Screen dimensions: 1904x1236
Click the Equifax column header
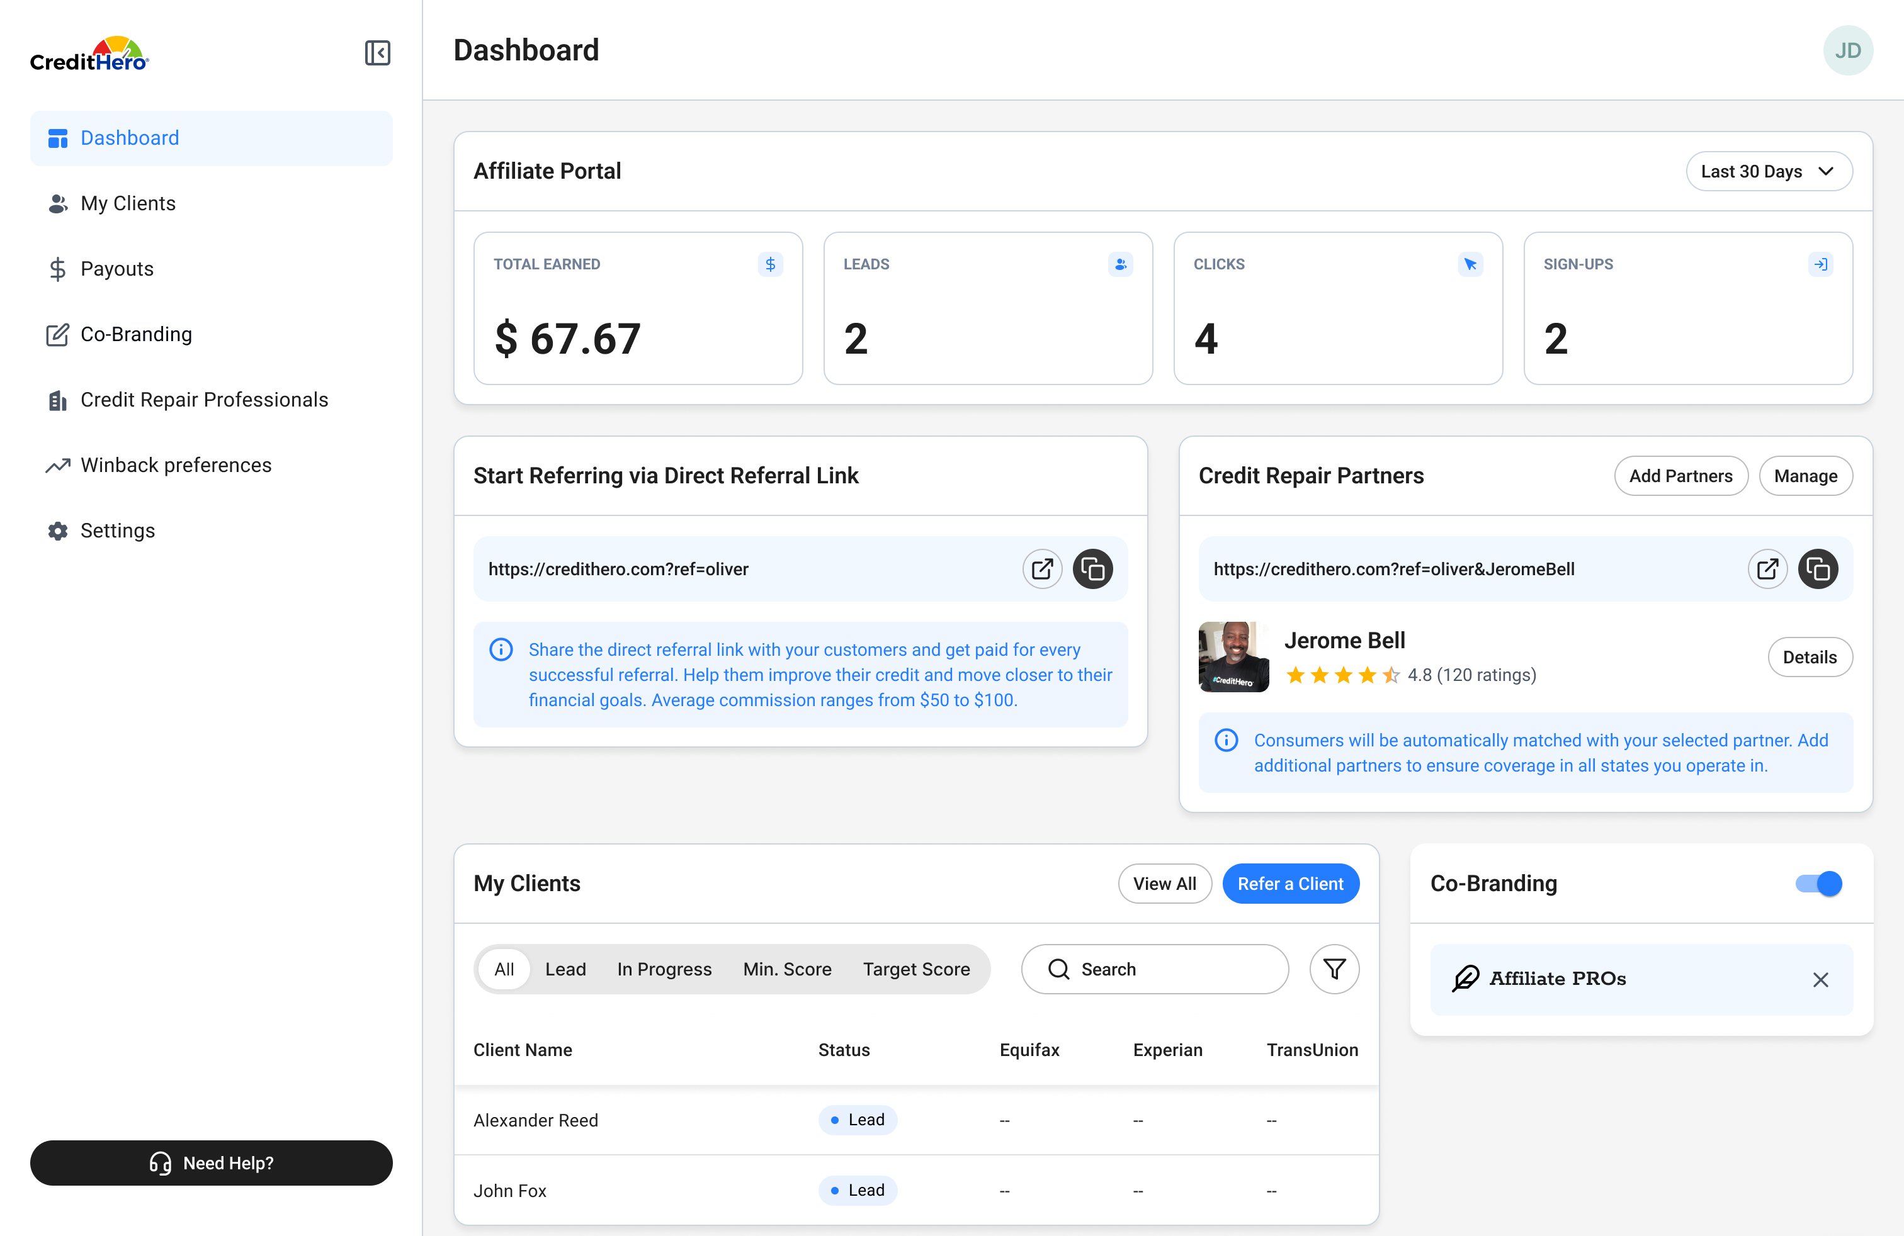click(1029, 1050)
